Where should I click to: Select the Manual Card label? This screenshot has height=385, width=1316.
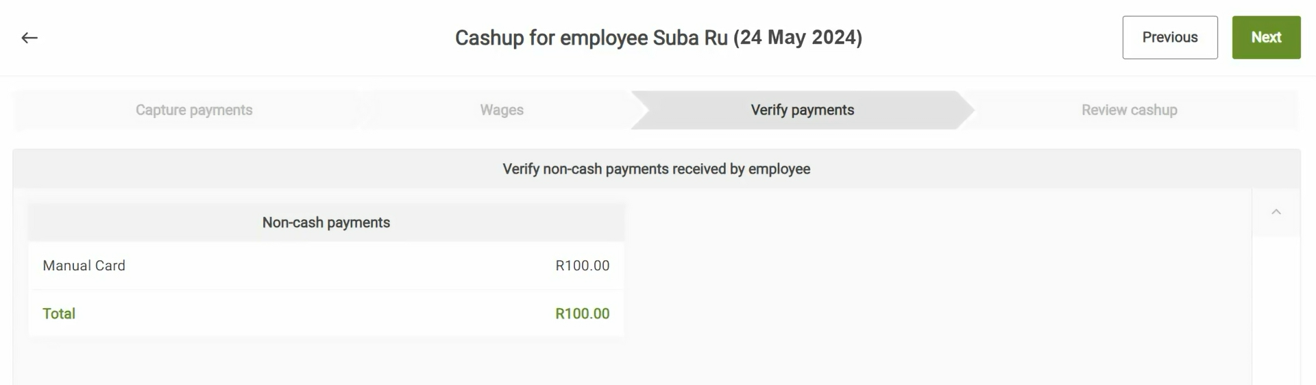(x=84, y=266)
